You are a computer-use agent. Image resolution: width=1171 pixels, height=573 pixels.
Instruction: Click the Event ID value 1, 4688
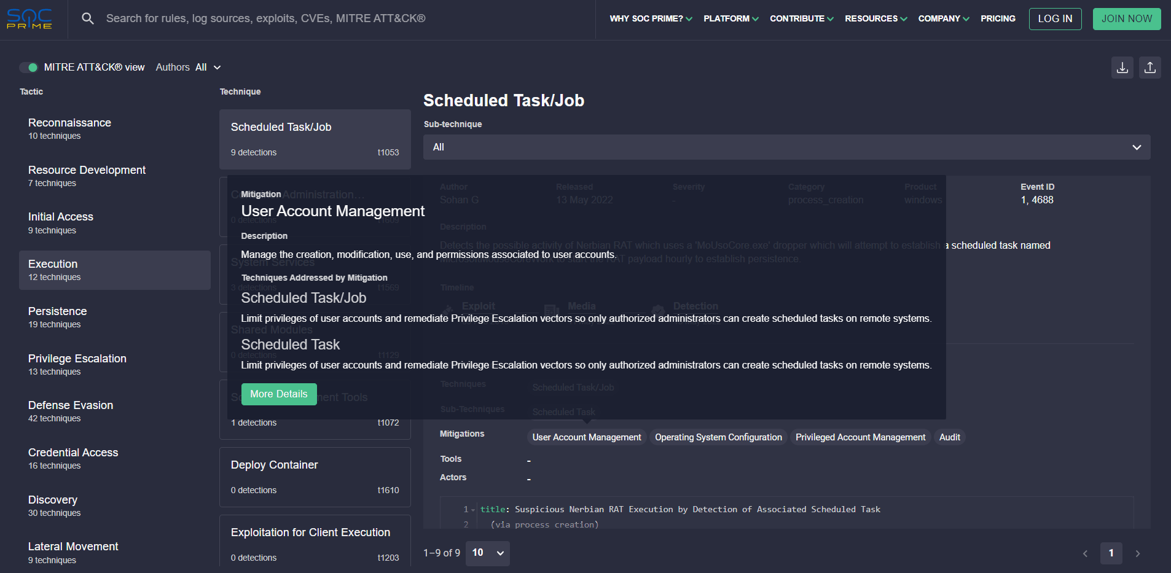(1037, 200)
